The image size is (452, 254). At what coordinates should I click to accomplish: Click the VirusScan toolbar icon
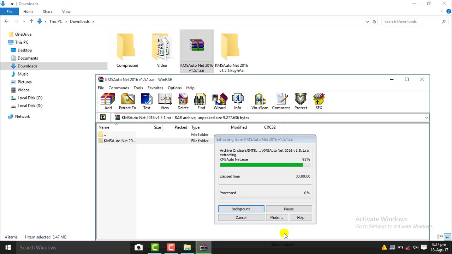click(x=260, y=102)
